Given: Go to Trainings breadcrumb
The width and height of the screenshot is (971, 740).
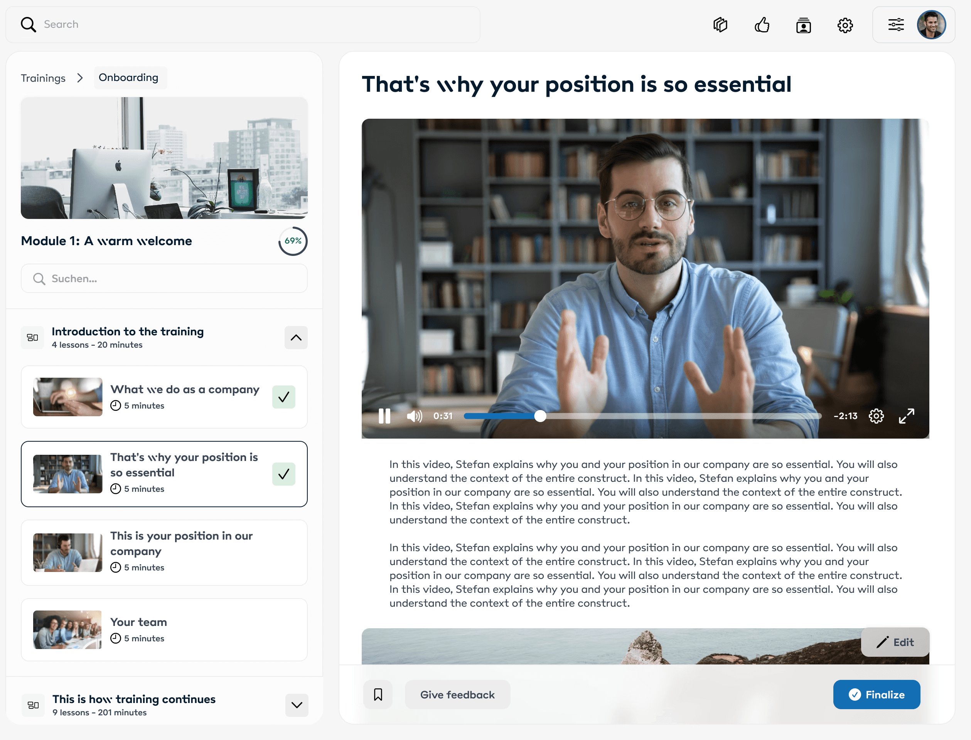Looking at the screenshot, I should pos(43,78).
